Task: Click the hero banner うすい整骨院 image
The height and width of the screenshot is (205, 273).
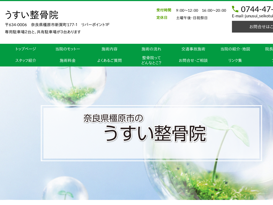Action: pyautogui.click(x=151, y=133)
